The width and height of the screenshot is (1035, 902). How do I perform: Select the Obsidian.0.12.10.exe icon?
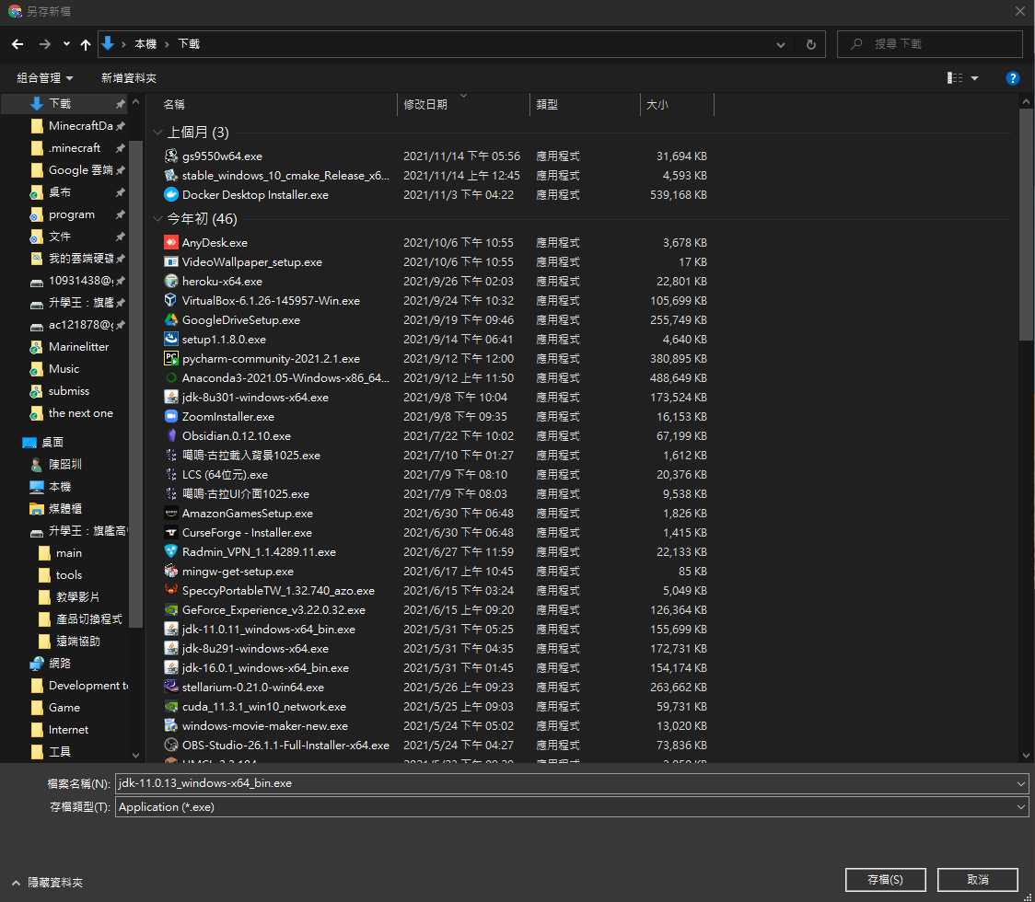pos(171,435)
